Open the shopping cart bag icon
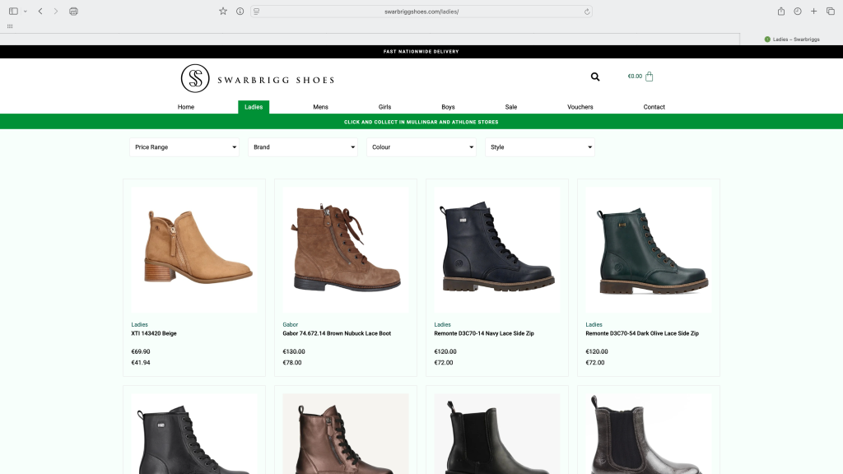 650,77
